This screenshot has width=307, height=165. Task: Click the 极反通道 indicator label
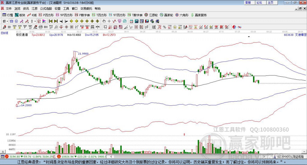click(x=22, y=35)
